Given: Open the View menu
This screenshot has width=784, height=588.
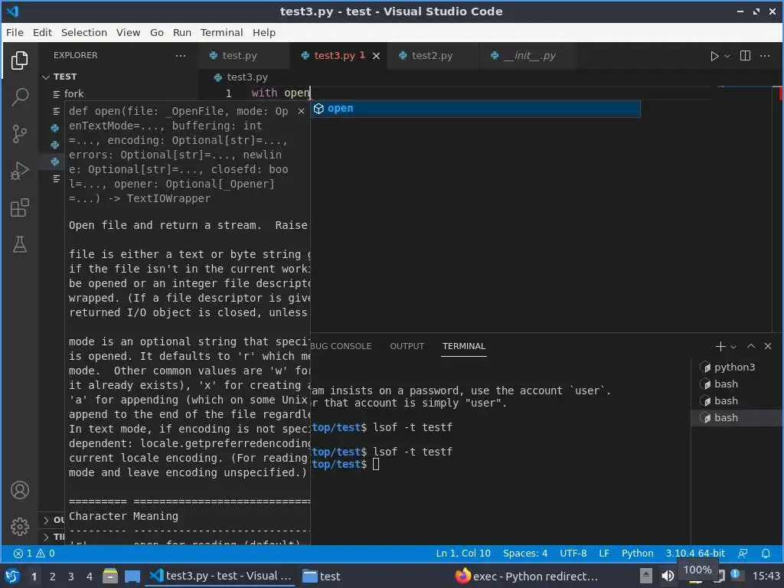Looking at the screenshot, I should point(128,32).
